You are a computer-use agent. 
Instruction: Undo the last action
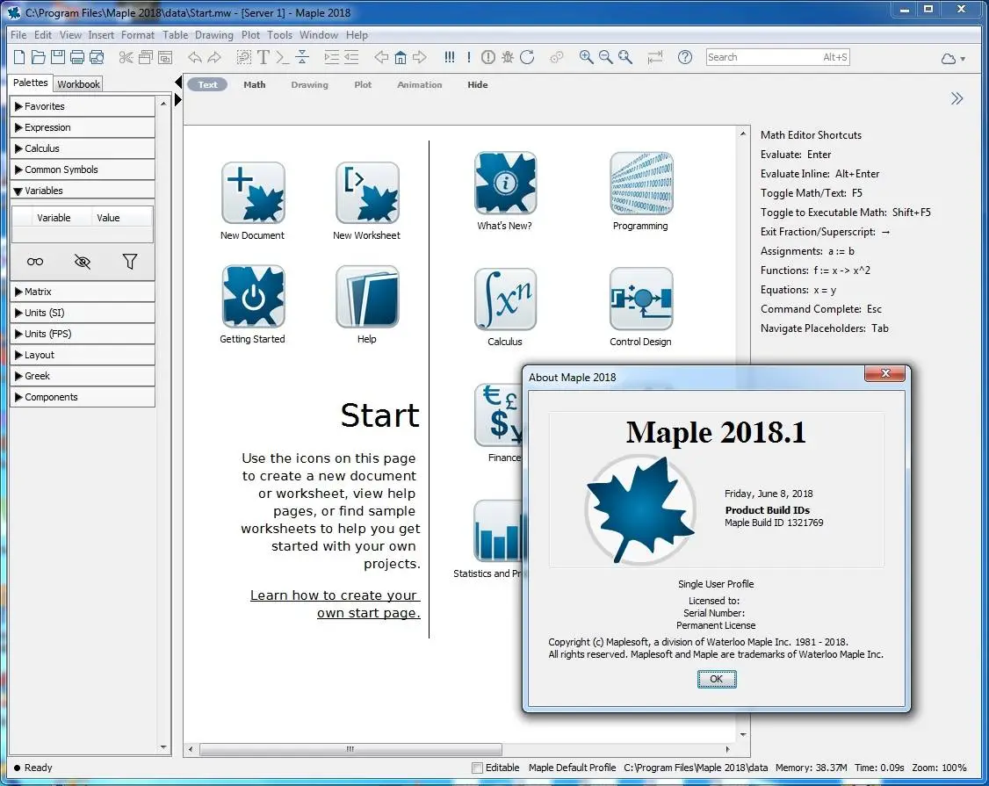[194, 57]
